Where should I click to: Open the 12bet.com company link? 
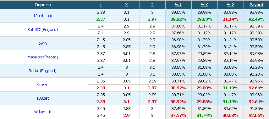click(42, 16)
